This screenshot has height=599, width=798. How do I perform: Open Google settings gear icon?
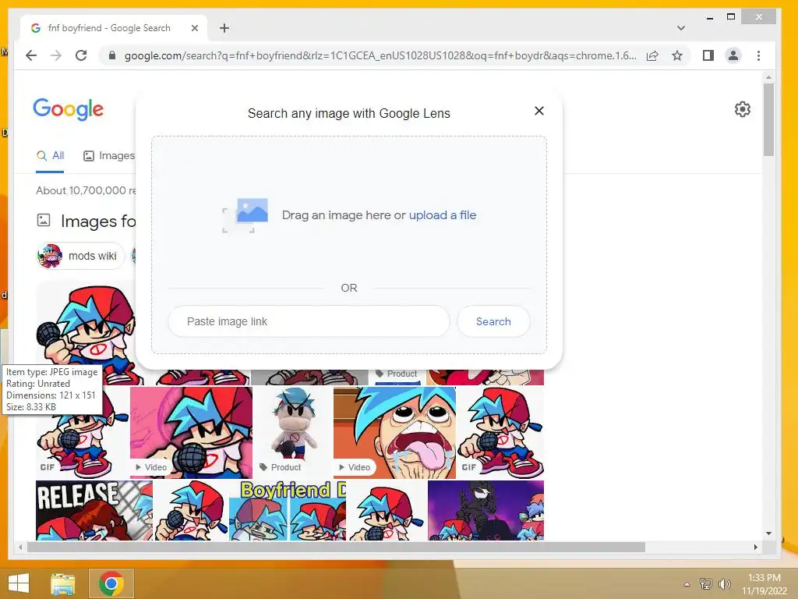(x=743, y=109)
